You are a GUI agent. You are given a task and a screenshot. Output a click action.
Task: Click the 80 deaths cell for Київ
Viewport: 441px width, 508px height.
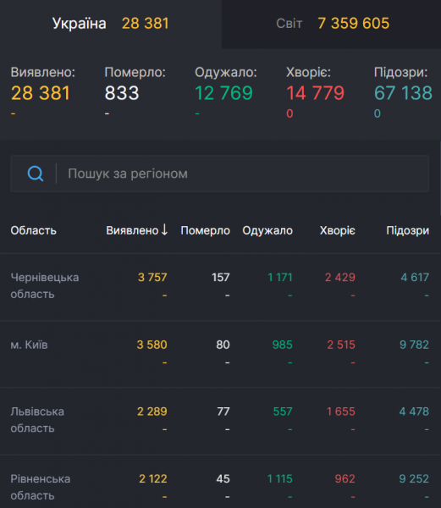click(223, 345)
